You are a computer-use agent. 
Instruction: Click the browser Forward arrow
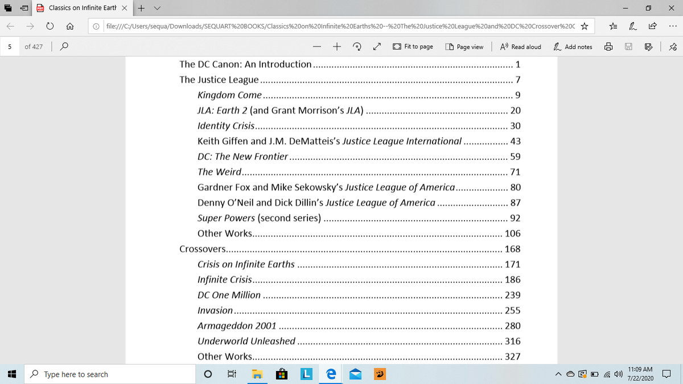point(30,26)
